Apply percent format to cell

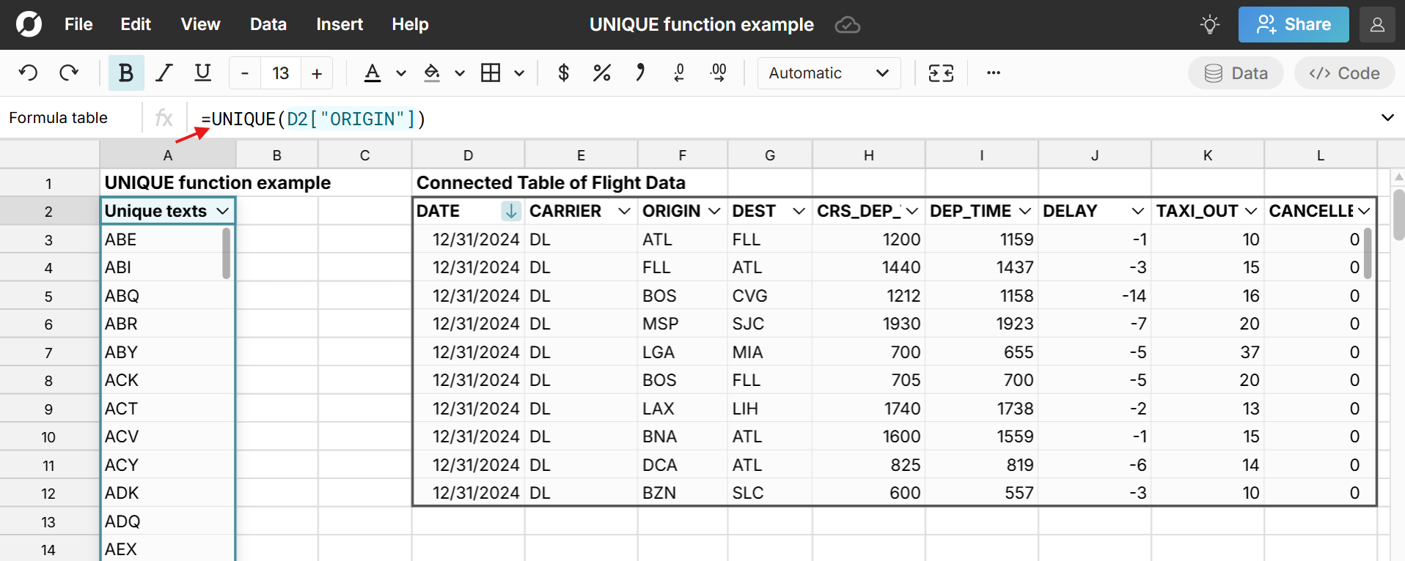click(x=601, y=73)
